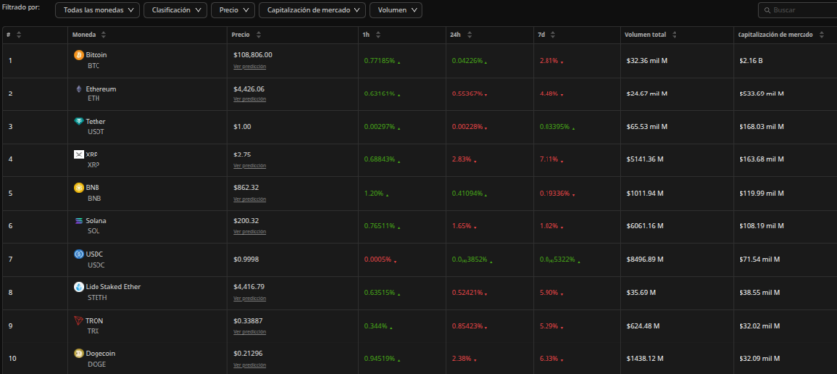
Task: Open XRP's Ver predicción link
Action: click(250, 166)
